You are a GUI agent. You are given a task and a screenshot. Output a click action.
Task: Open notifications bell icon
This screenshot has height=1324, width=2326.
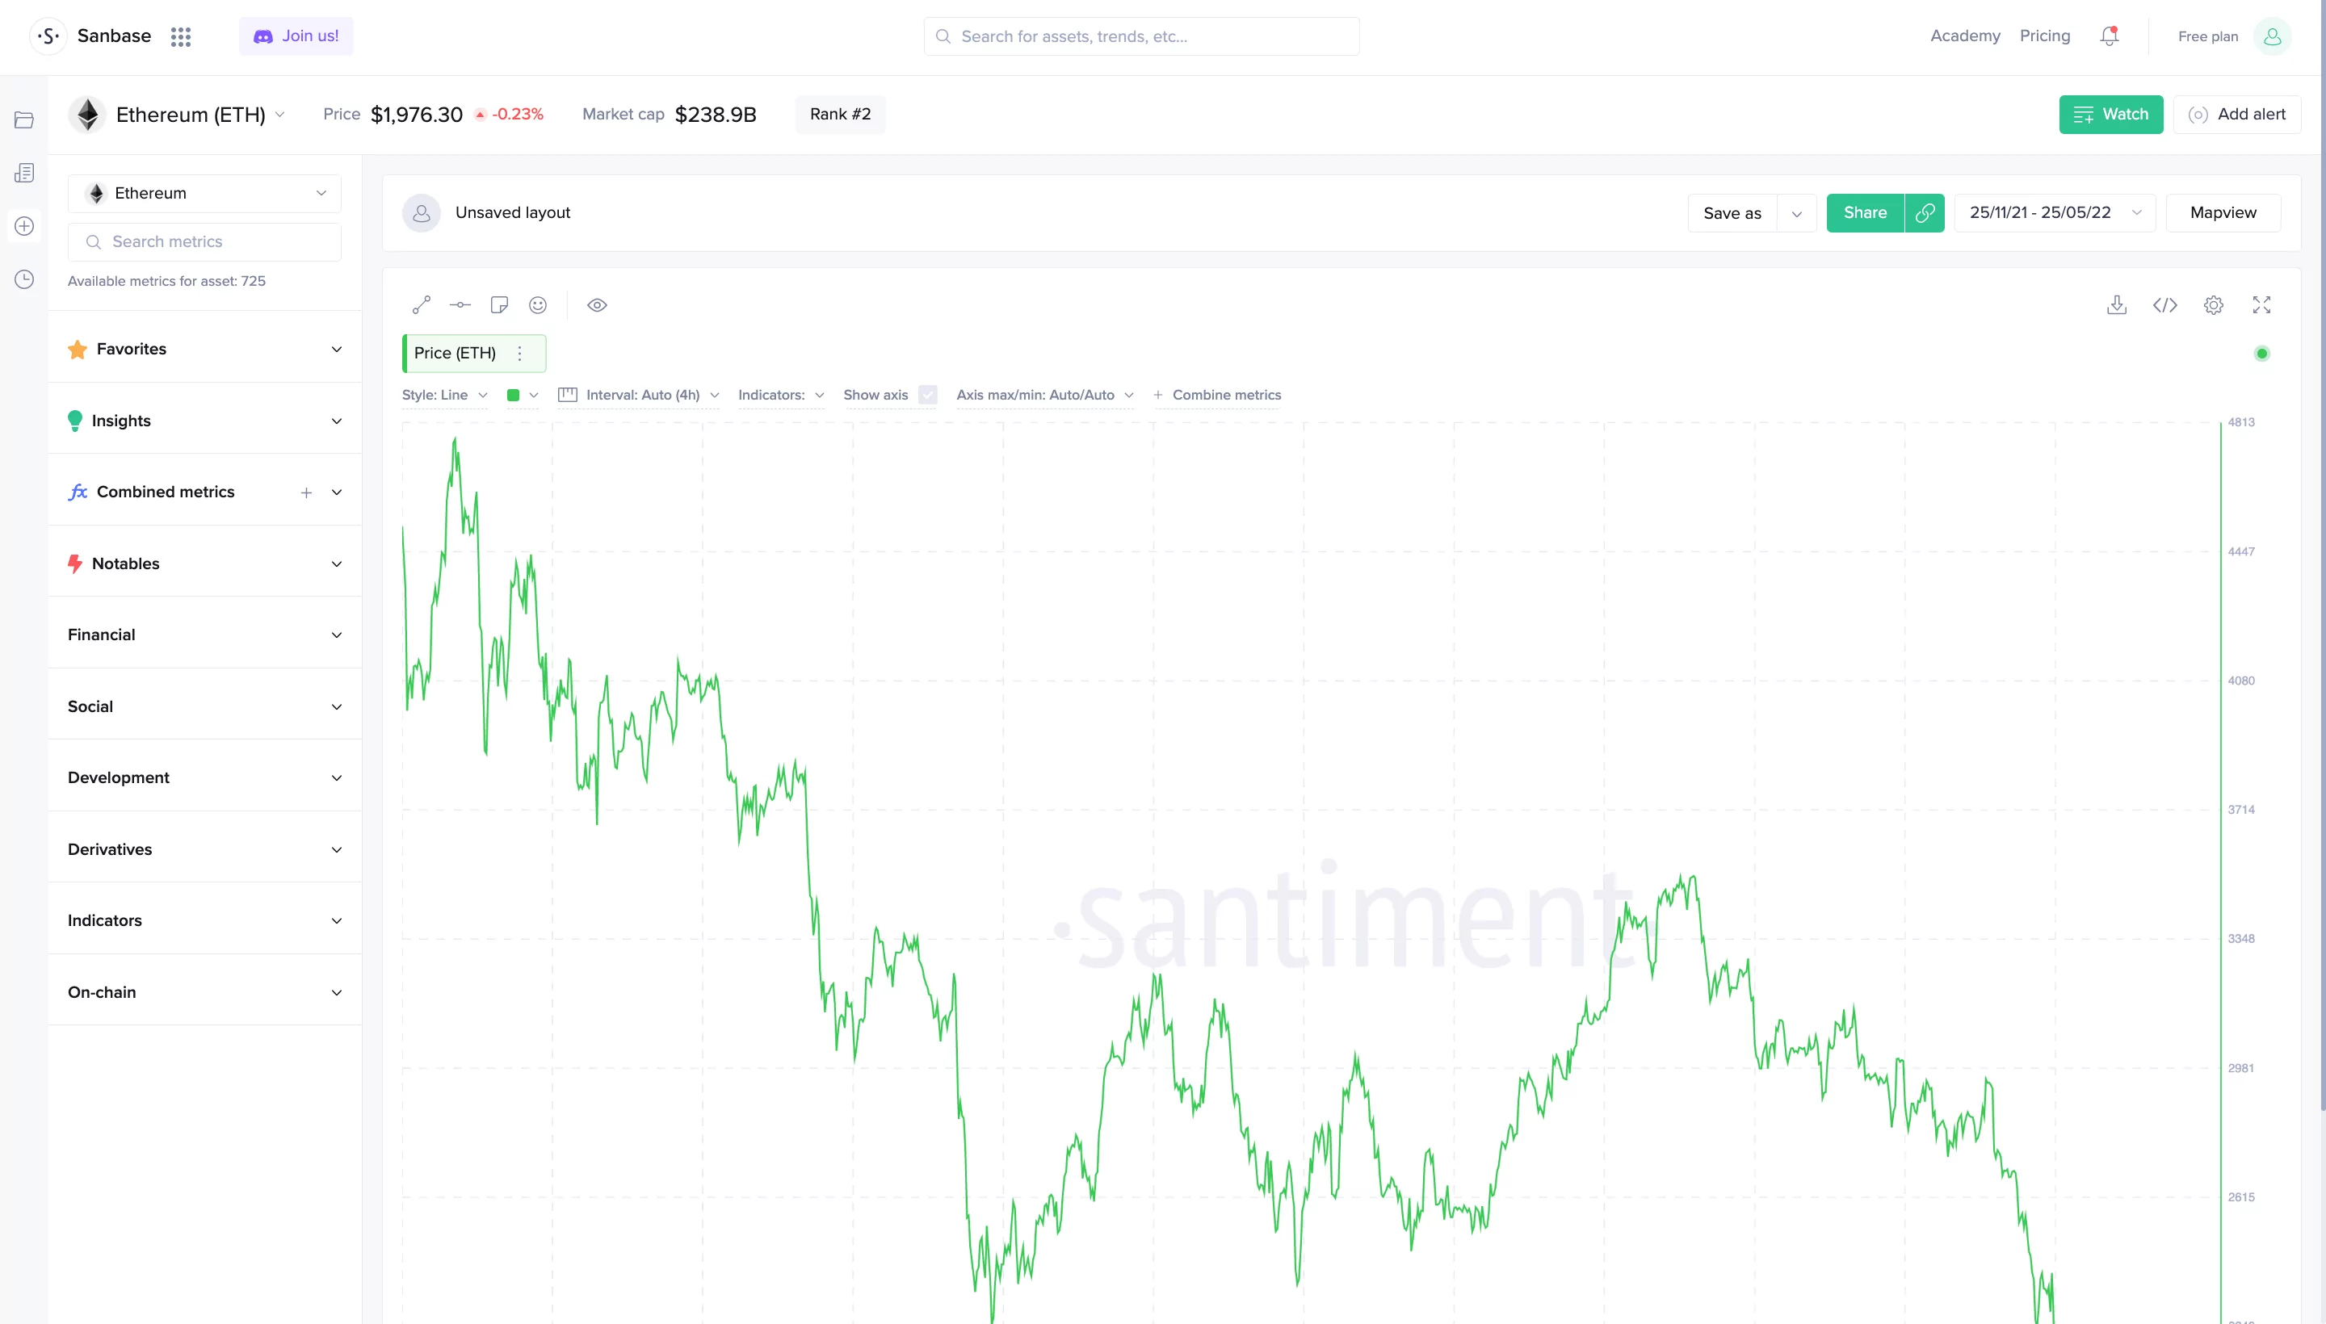2110,36
